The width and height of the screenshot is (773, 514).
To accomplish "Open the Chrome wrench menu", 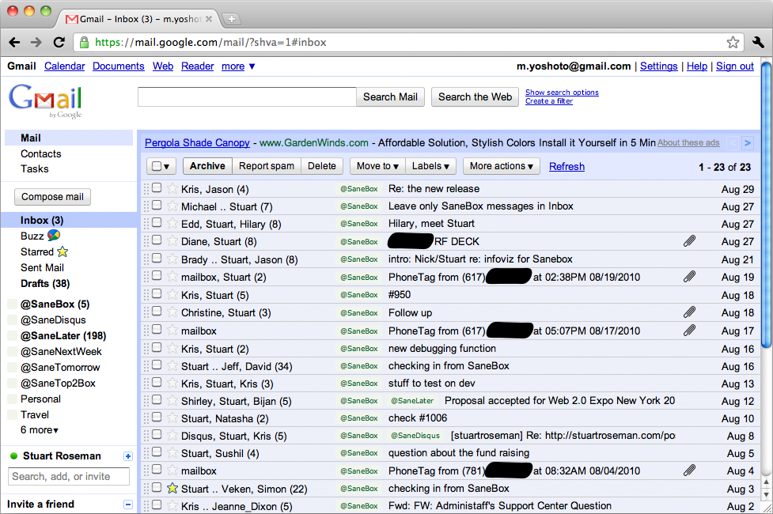I will coord(758,43).
